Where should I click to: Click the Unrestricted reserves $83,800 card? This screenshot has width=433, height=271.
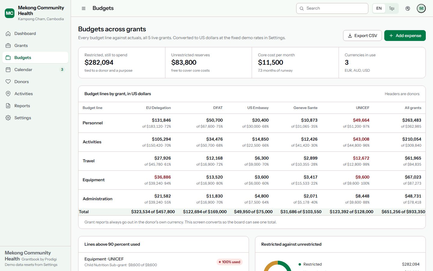pyautogui.click(x=208, y=63)
